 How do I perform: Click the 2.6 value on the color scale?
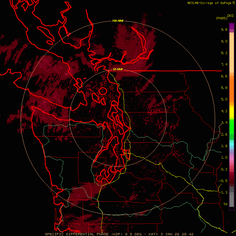pos(224,135)
